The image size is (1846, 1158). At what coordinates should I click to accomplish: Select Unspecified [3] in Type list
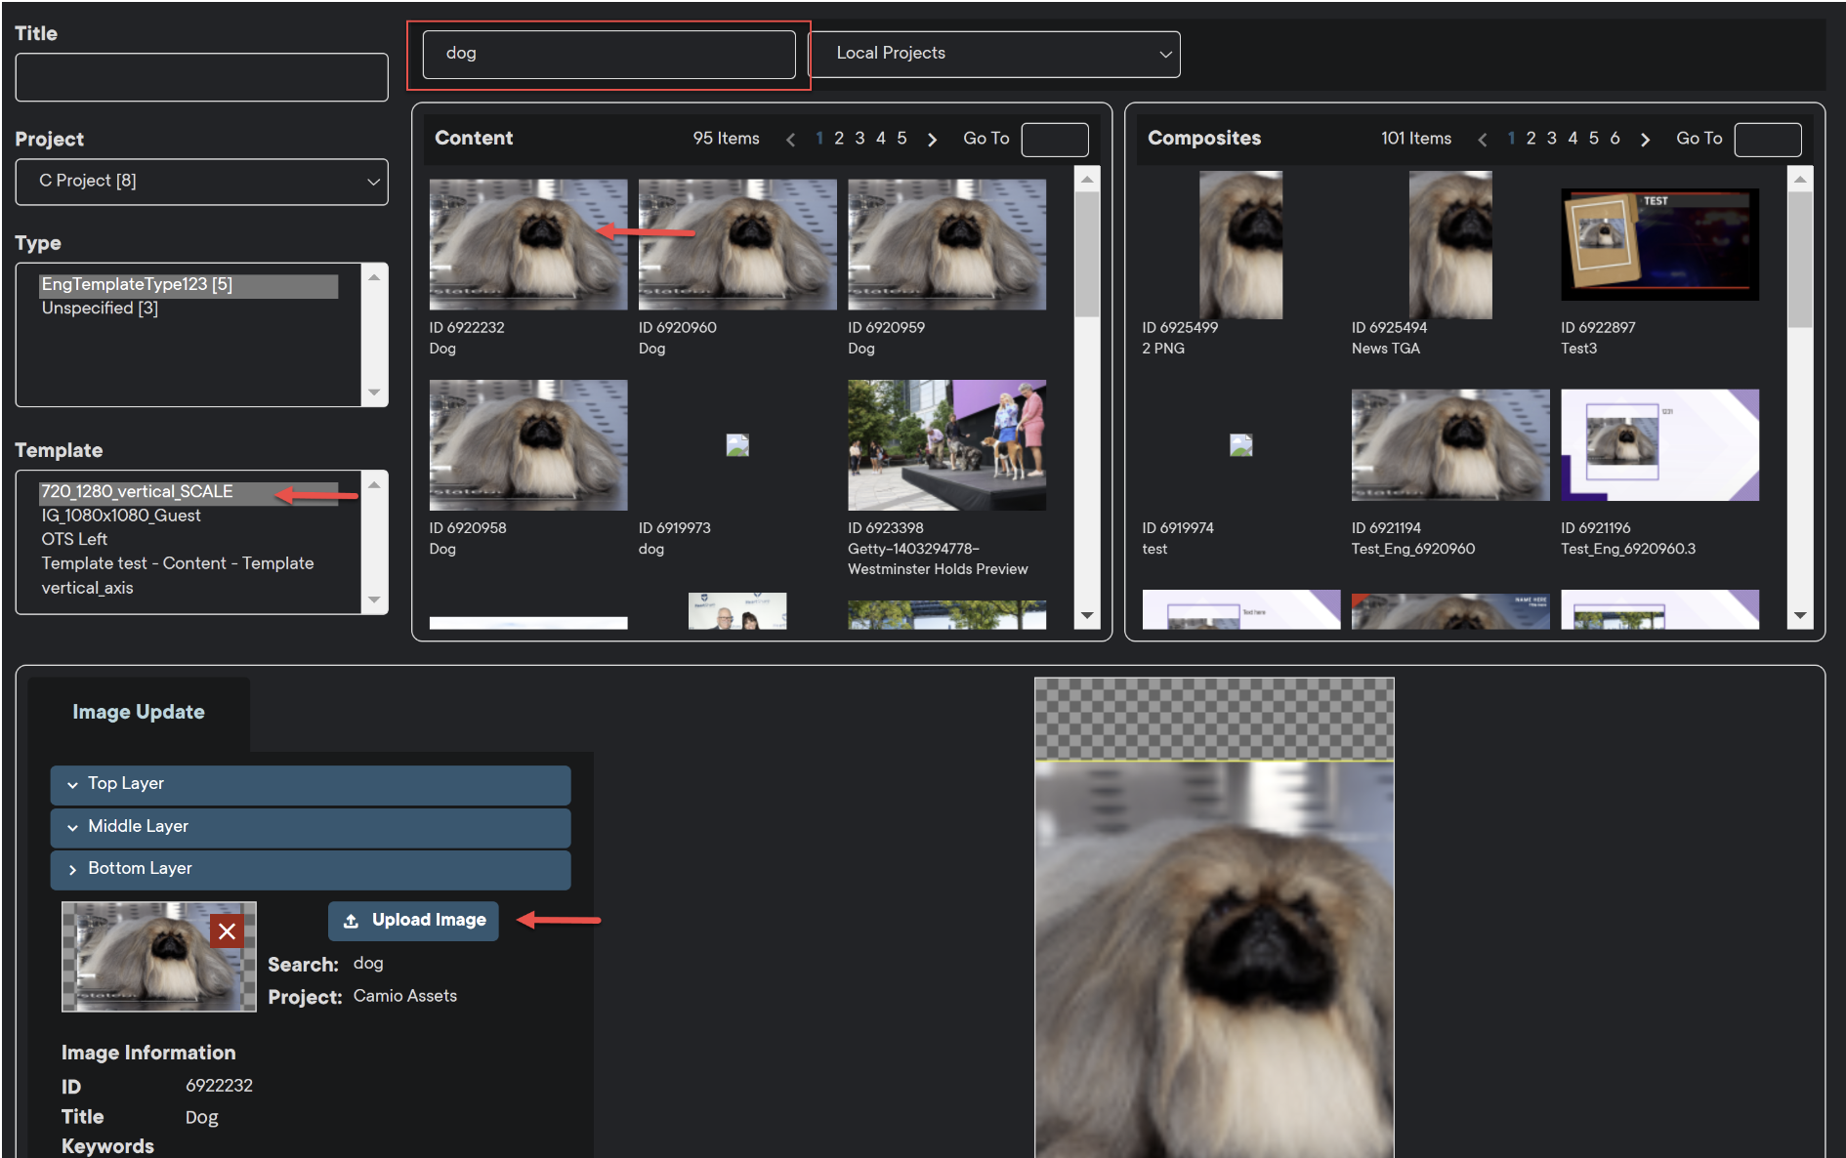pyautogui.click(x=100, y=309)
